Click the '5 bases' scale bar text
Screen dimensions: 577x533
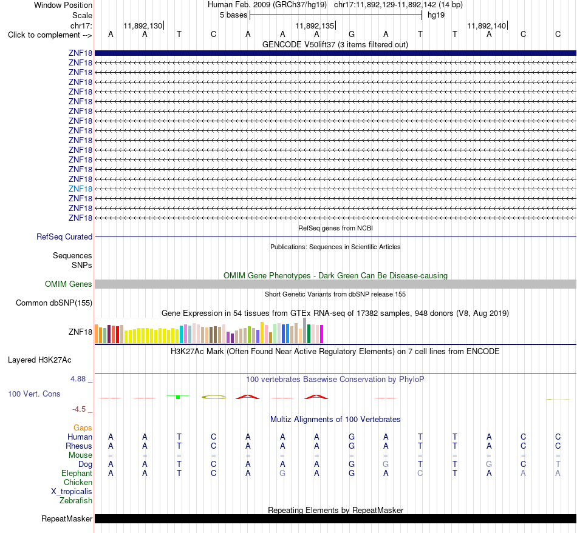pyautogui.click(x=233, y=15)
